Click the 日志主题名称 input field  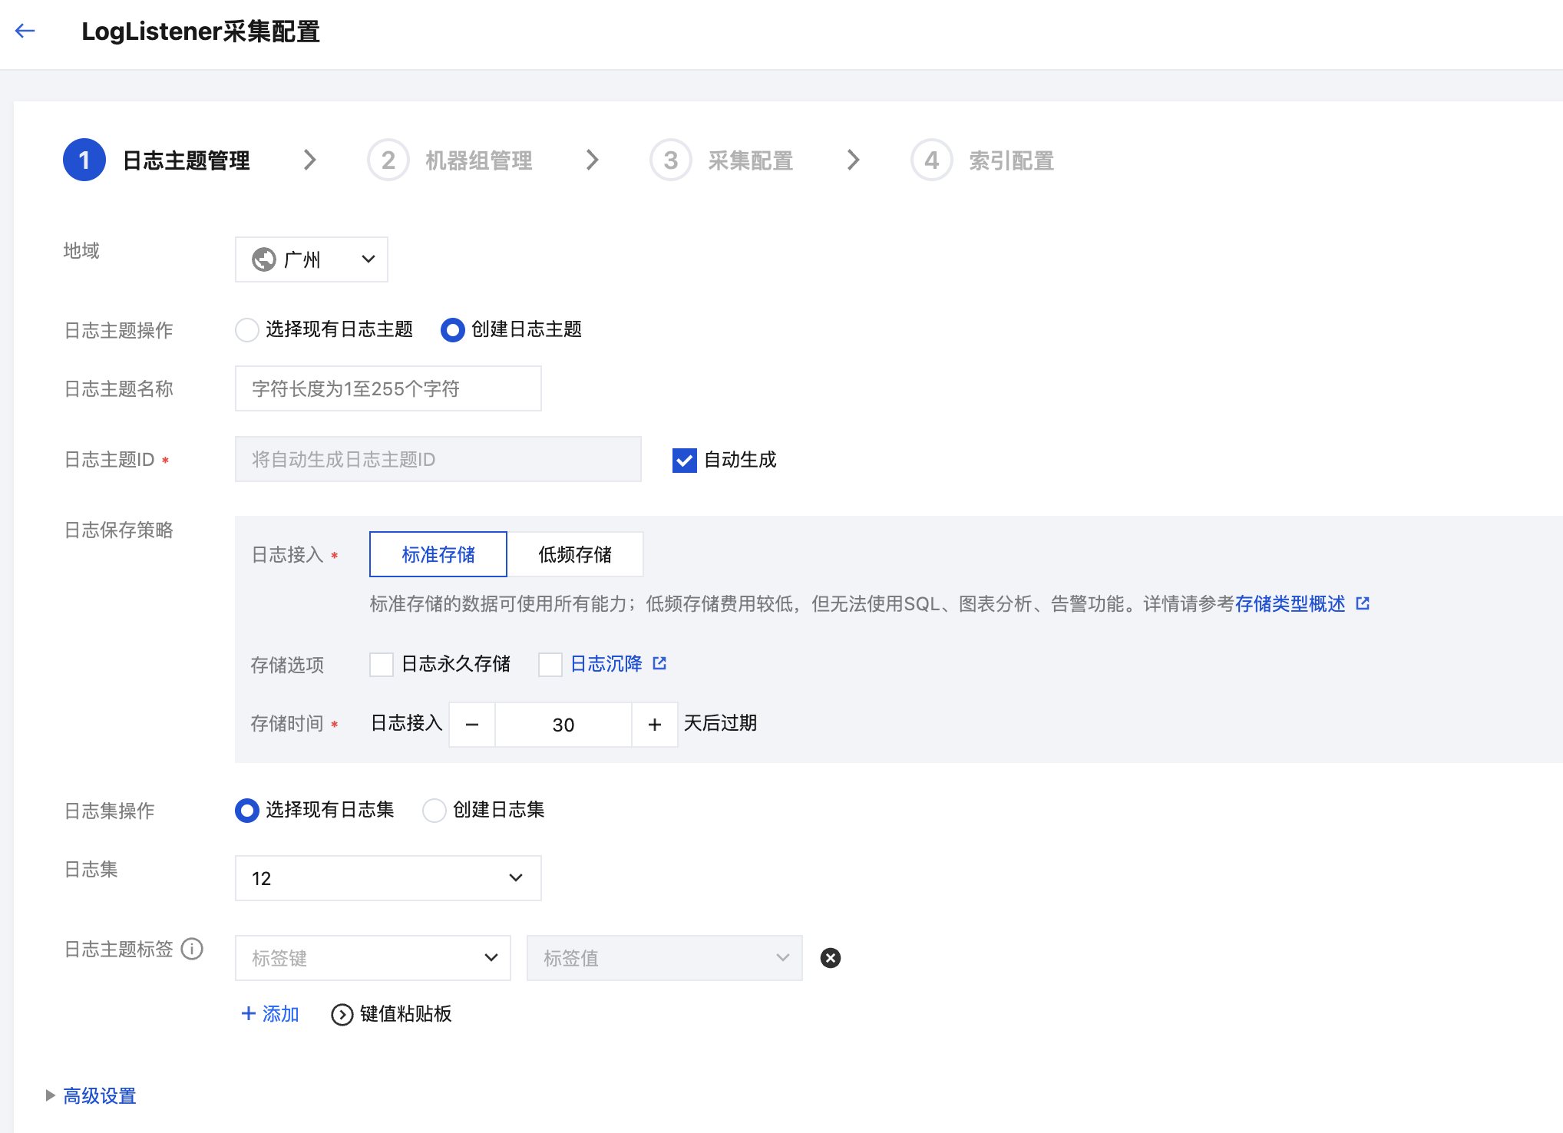click(388, 388)
